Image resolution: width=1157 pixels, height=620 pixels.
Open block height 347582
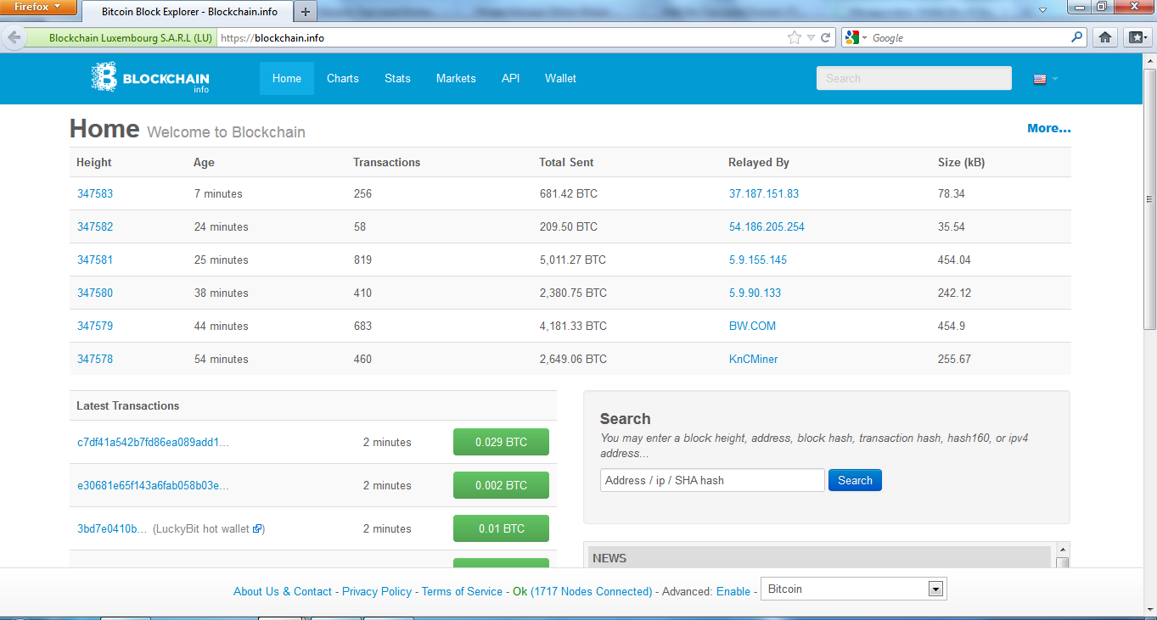(95, 226)
